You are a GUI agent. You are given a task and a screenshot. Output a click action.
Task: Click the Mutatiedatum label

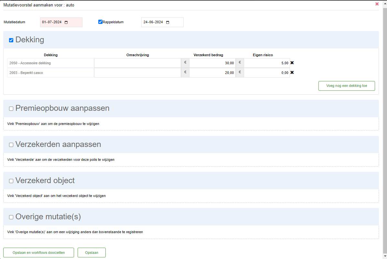coord(14,22)
